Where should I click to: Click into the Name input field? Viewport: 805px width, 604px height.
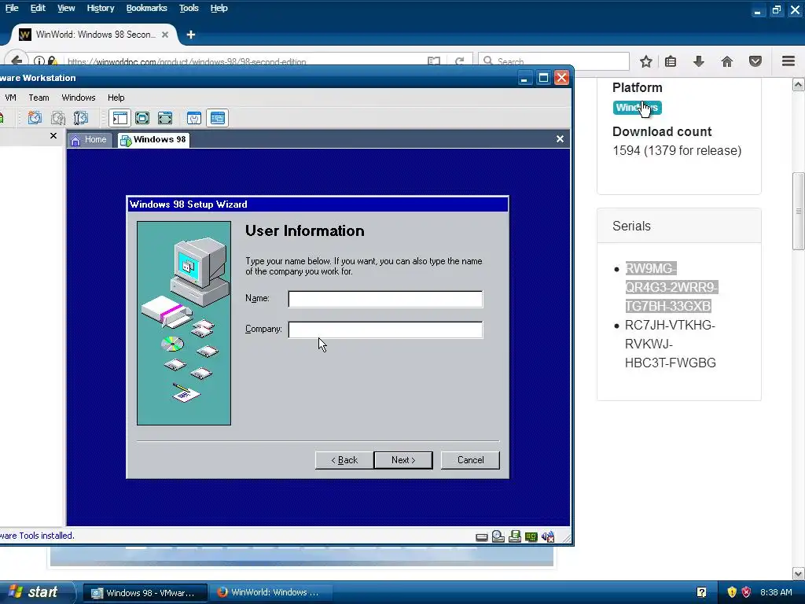click(x=385, y=299)
